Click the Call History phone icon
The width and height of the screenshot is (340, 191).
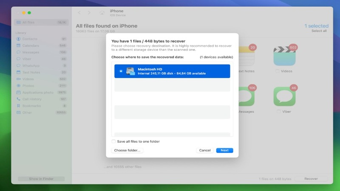tap(18, 99)
